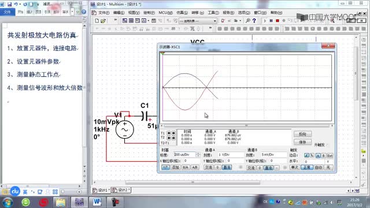370x208 pixels.
Task: Toggle Channel A AC coupling (交流)
Action: [208, 168]
